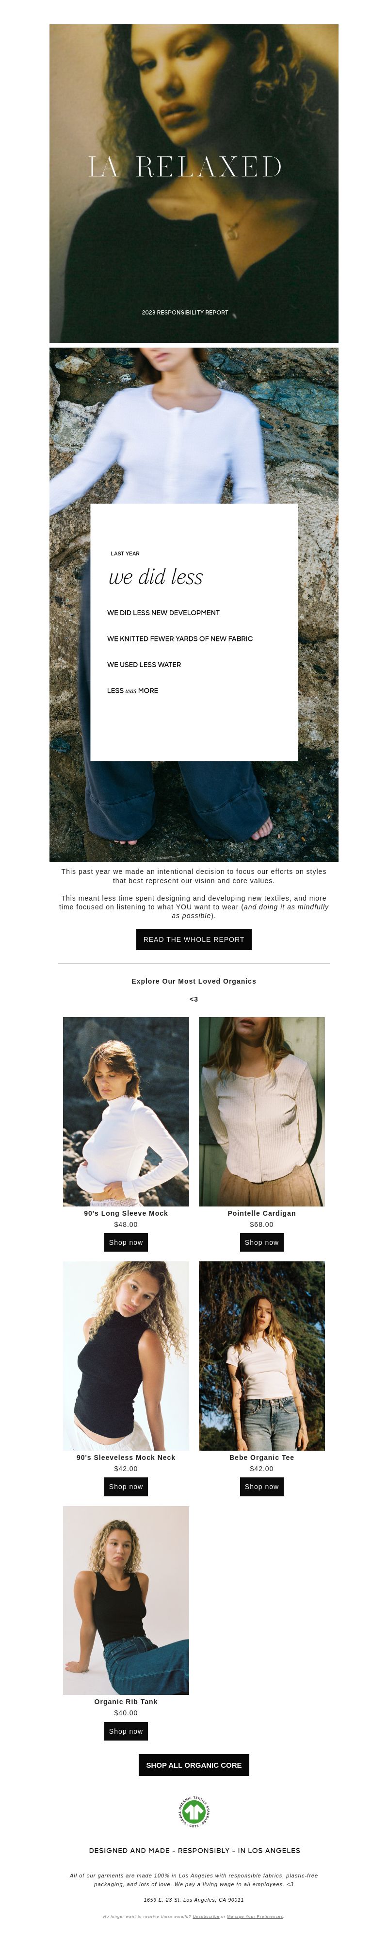The image size is (388, 1943).
Task: Shop now for the Organic Rib Tank
Action: click(126, 1731)
